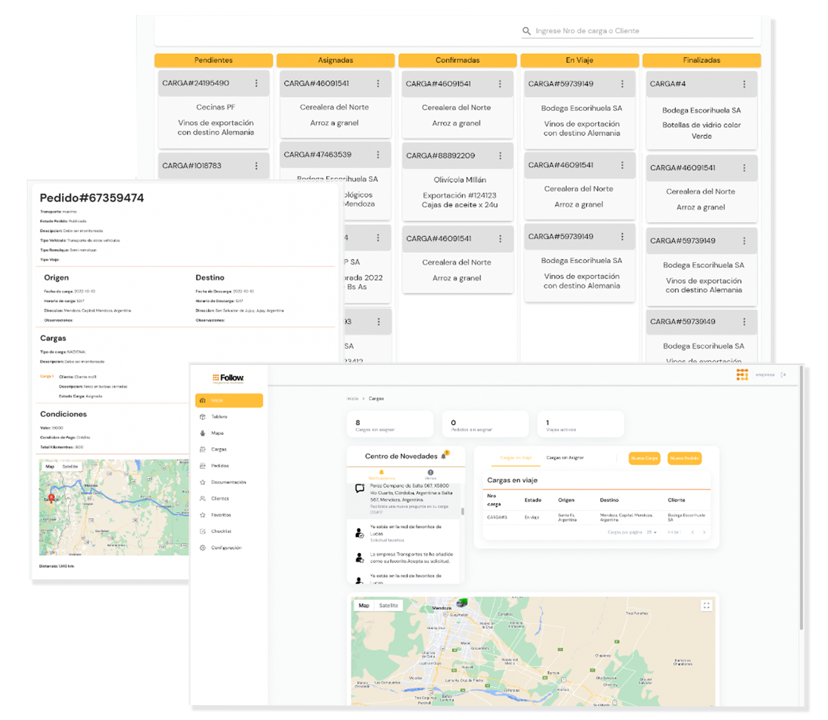This screenshot has height=720, width=828.
Task: Toggle fullscreen on the dashboard map
Action: 706,605
